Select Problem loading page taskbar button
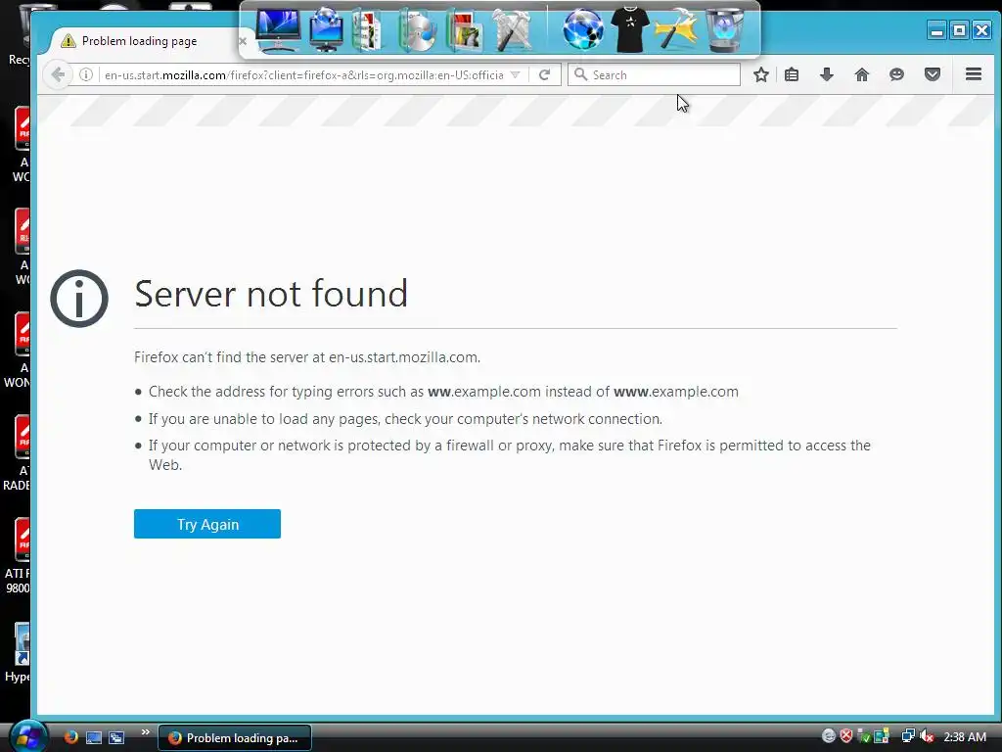This screenshot has width=1002, height=752. point(235,737)
